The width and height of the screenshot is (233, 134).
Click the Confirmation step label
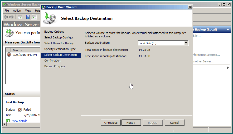[x=52, y=61]
